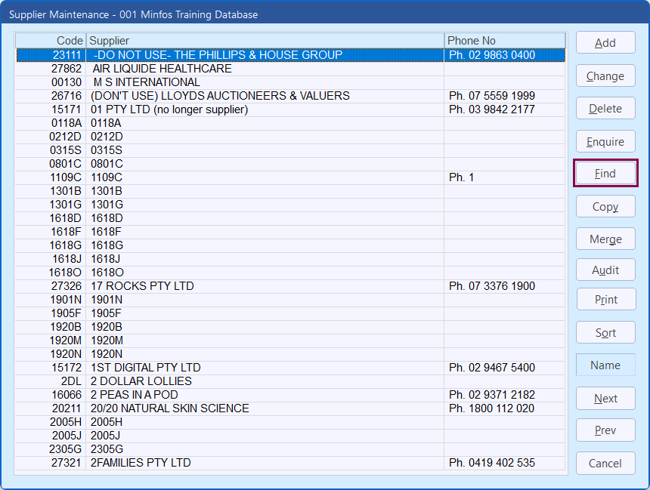Select supplier code 0118A

(x=290, y=123)
